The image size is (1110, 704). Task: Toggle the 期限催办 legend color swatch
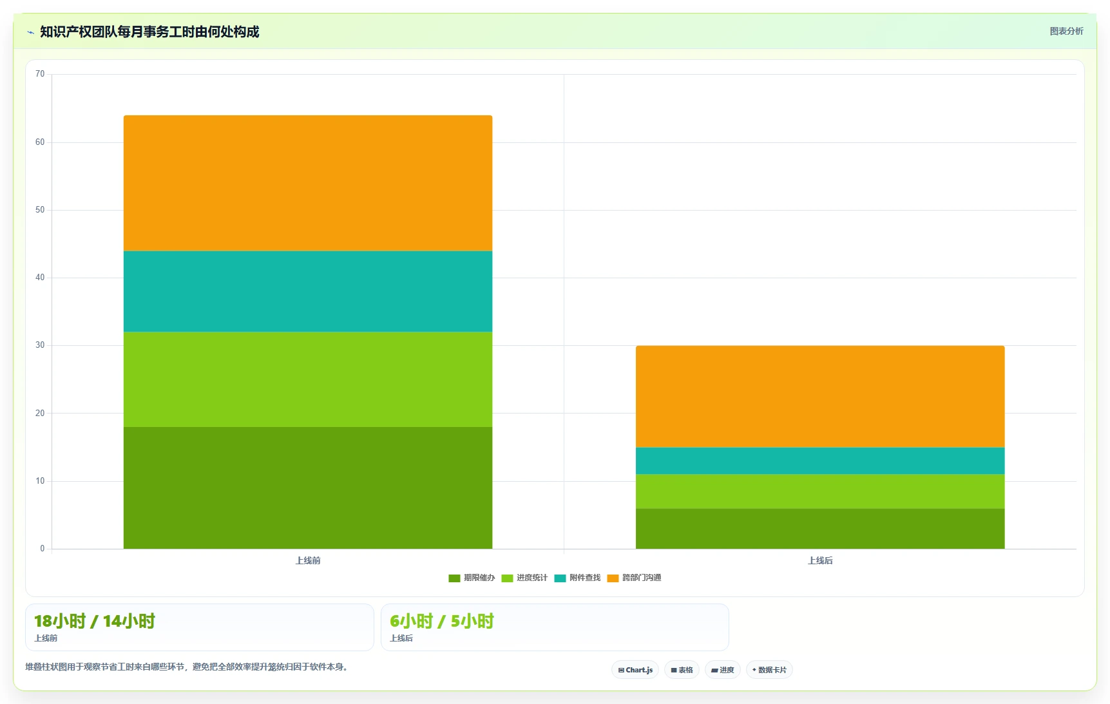pos(454,578)
